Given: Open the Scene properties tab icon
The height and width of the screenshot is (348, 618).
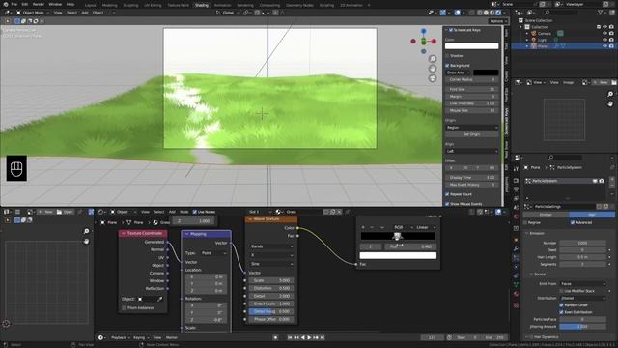Looking at the screenshot, I should click(x=516, y=208).
